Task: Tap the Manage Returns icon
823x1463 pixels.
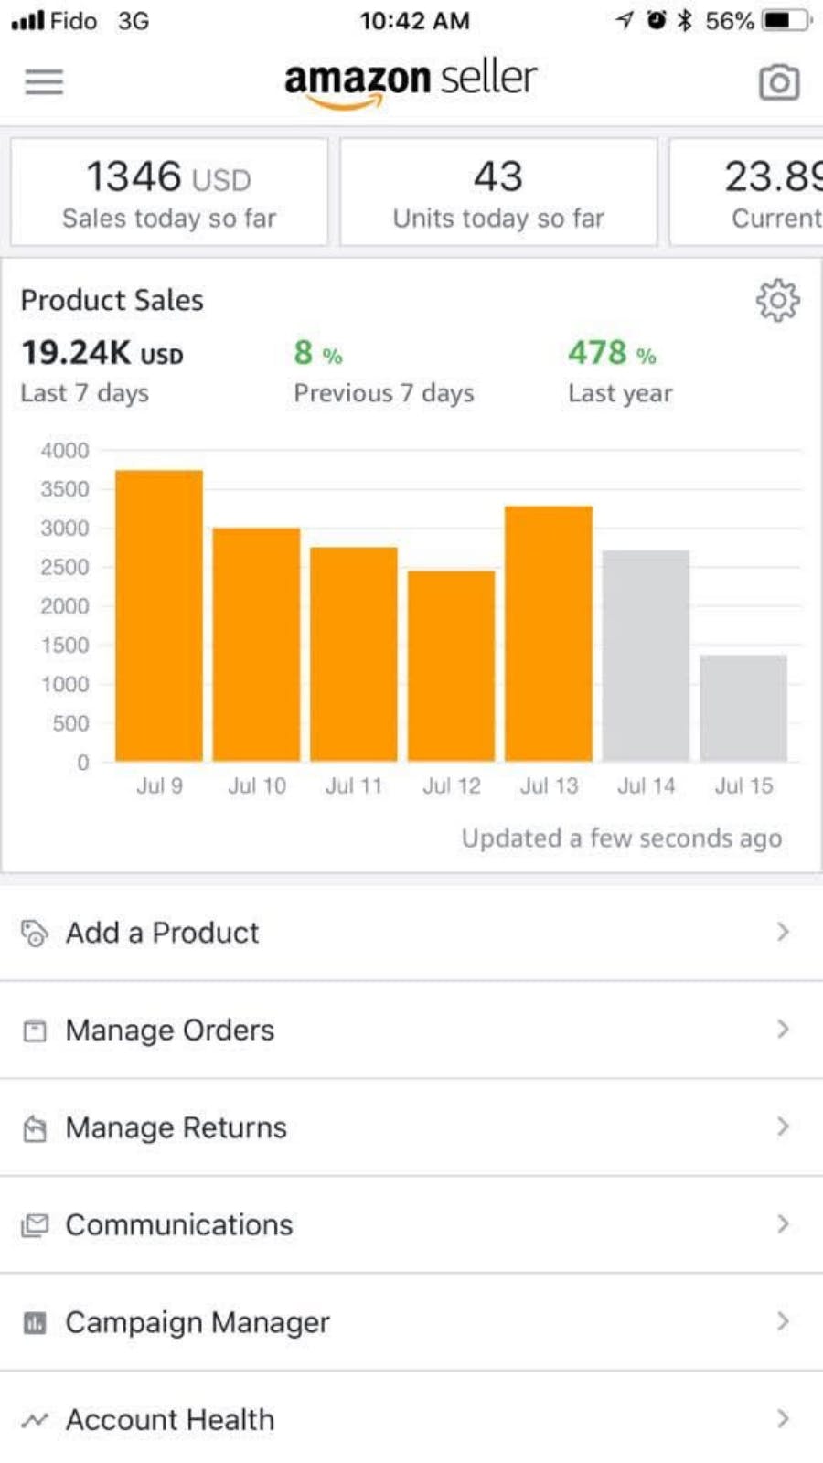Action: click(34, 1128)
